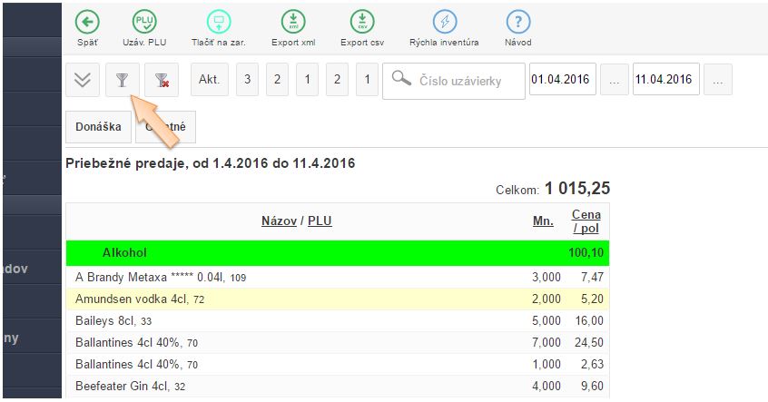Viewport: 768px width, 402px height.
Task: Click the start date field 01.04.2016
Action: coord(561,80)
